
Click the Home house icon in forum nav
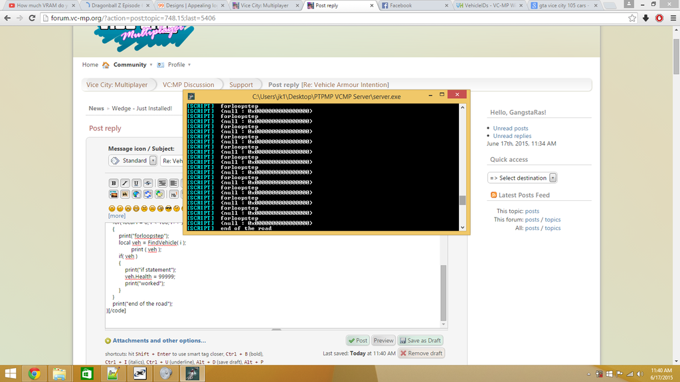pyautogui.click(x=106, y=65)
